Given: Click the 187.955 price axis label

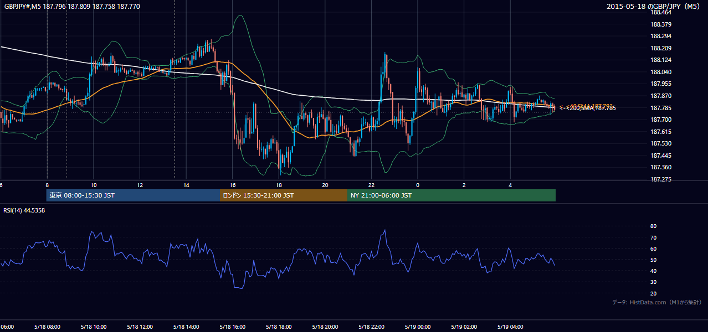Looking at the screenshot, I should 661,84.
